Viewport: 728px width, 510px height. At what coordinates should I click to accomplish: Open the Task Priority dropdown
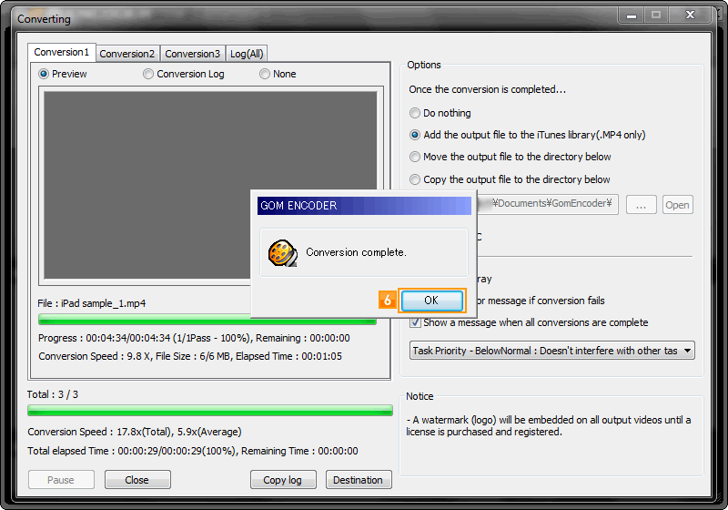pyautogui.click(x=552, y=351)
